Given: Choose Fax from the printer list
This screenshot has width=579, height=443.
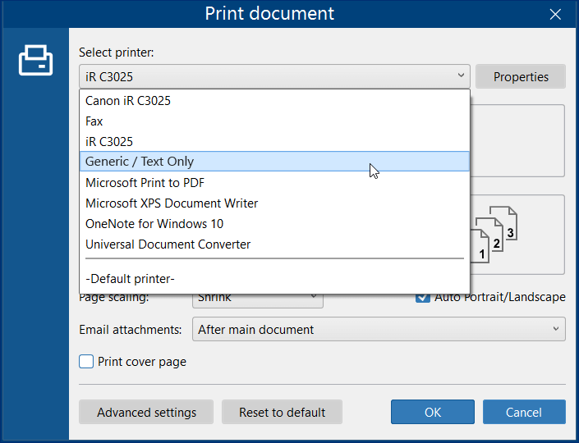Looking at the screenshot, I should [x=274, y=121].
